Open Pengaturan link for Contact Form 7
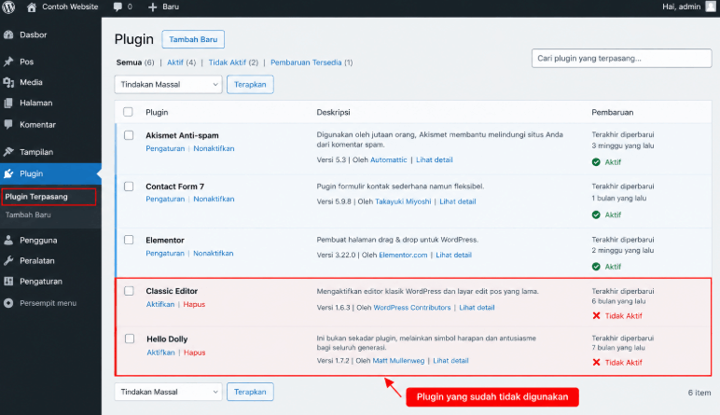This screenshot has width=720, height=415. (165, 199)
